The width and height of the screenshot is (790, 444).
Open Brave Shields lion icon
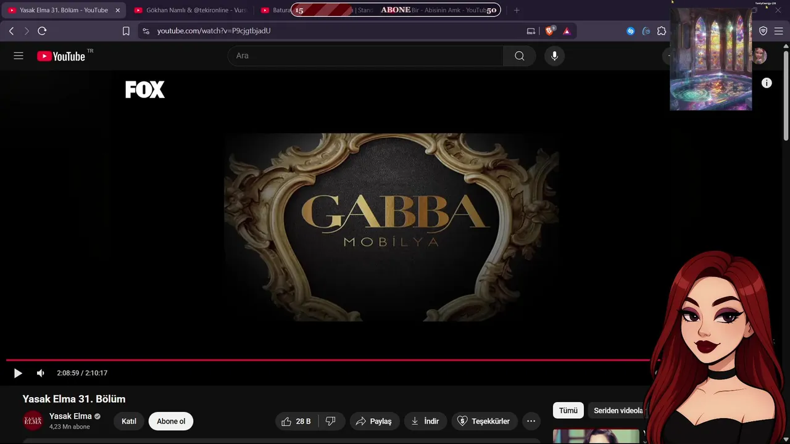tap(549, 31)
